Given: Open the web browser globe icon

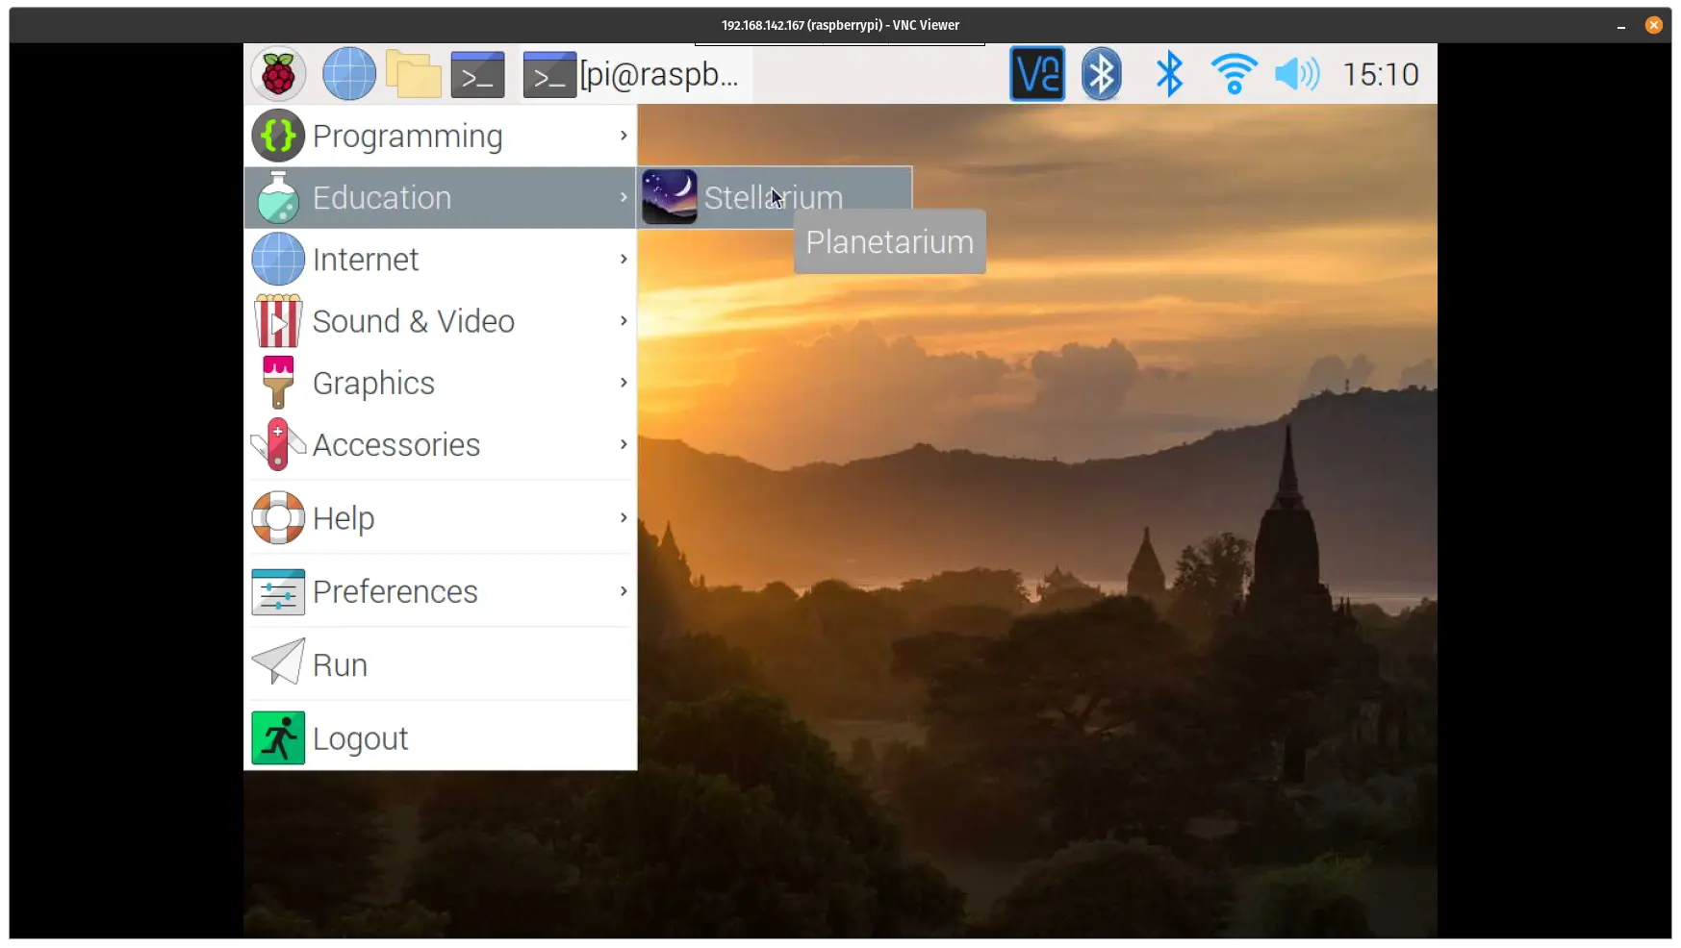Looking at the screenshot, I should click(348, 74).
